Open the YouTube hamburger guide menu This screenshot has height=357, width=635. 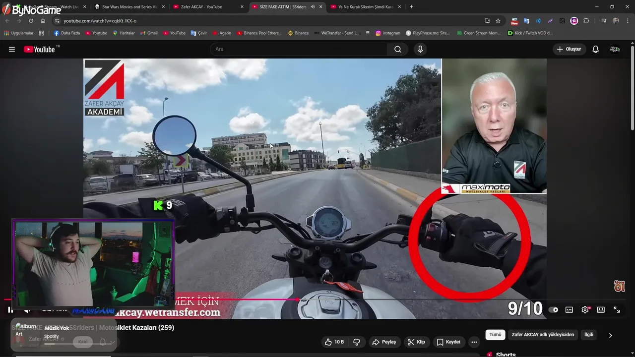pyautogui.click(x=12, y=49)
